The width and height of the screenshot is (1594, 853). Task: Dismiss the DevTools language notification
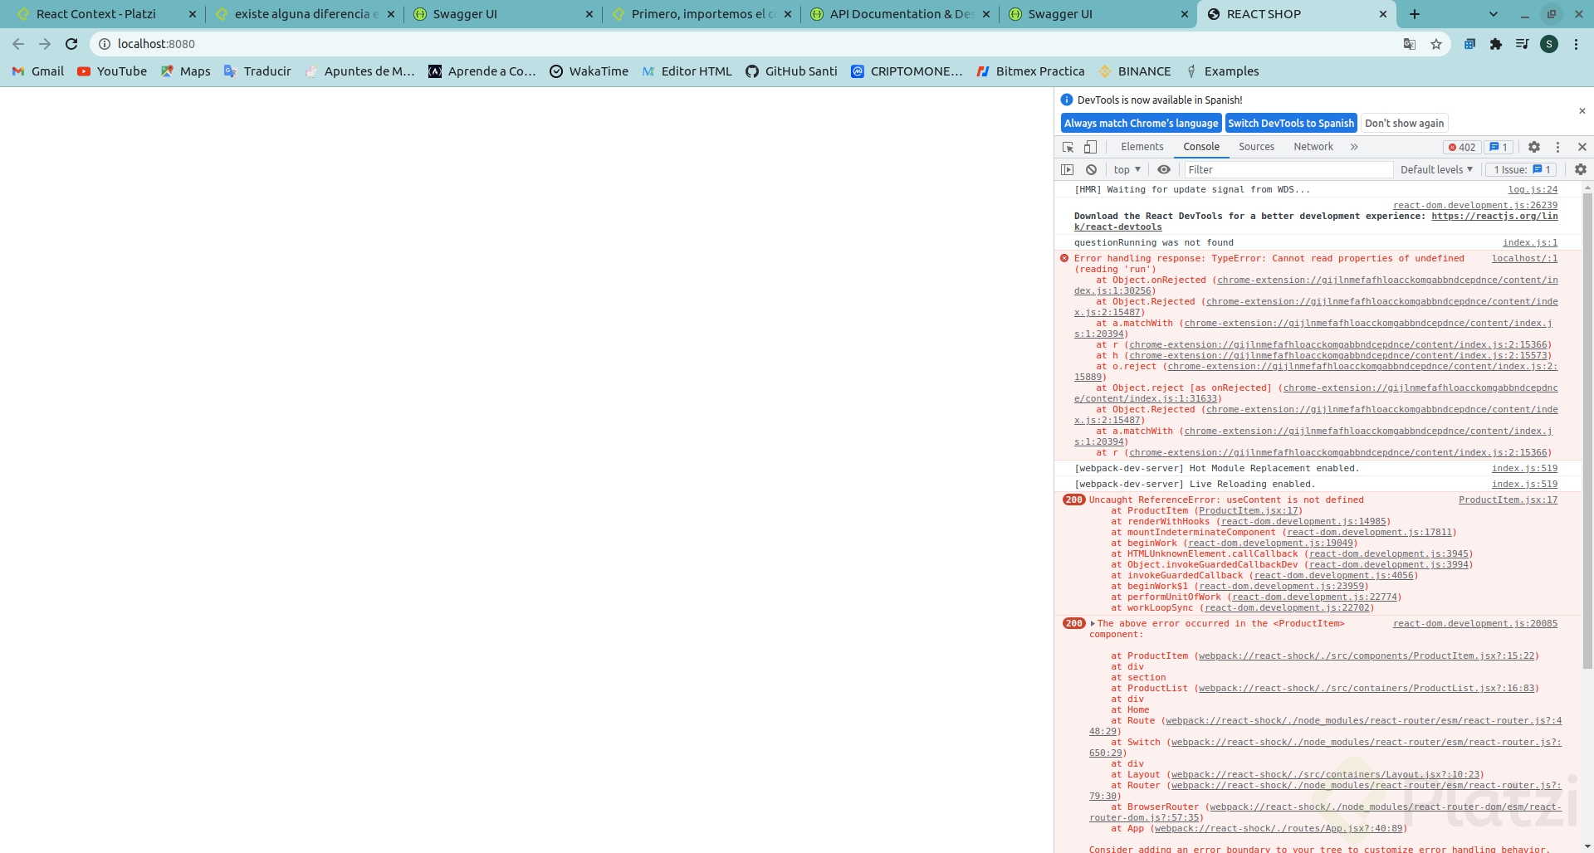[x=1582, y=110]
